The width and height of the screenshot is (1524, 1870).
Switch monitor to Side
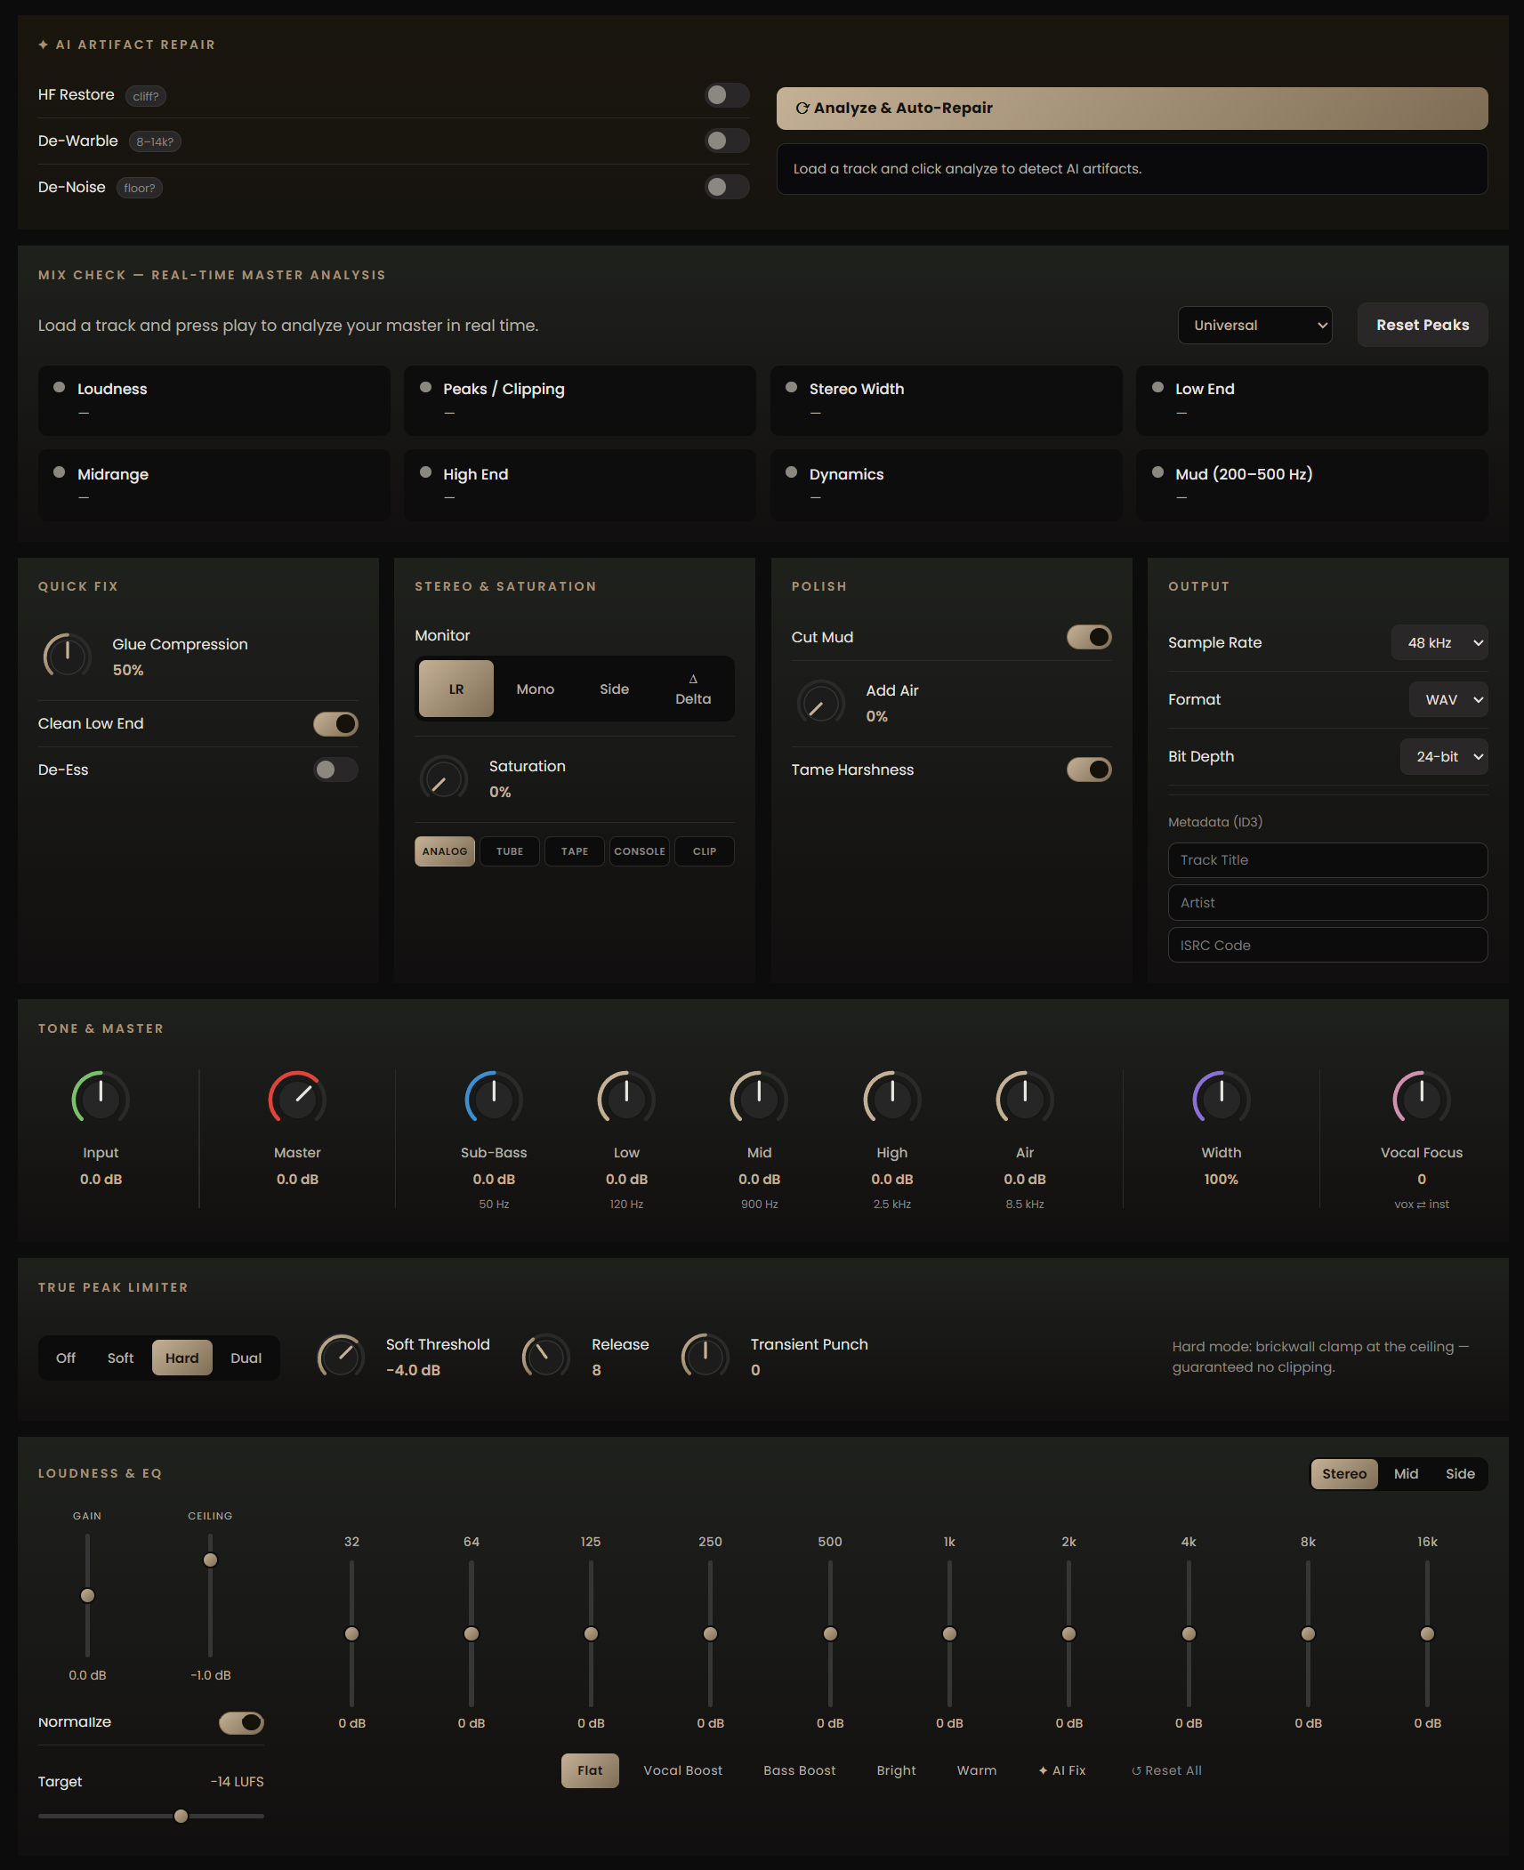[614, 689]
